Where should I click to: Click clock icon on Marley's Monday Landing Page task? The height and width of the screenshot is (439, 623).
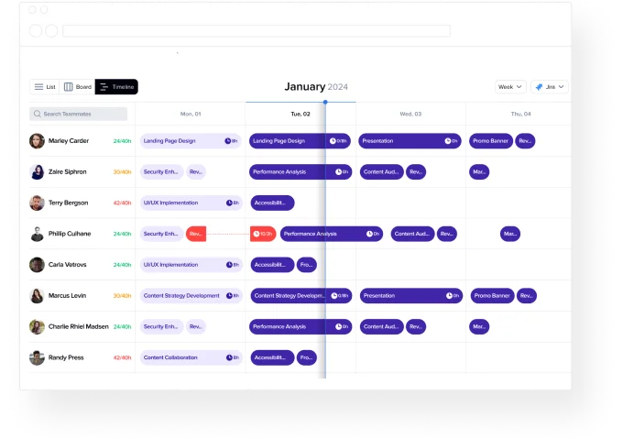tap(227, 141)
